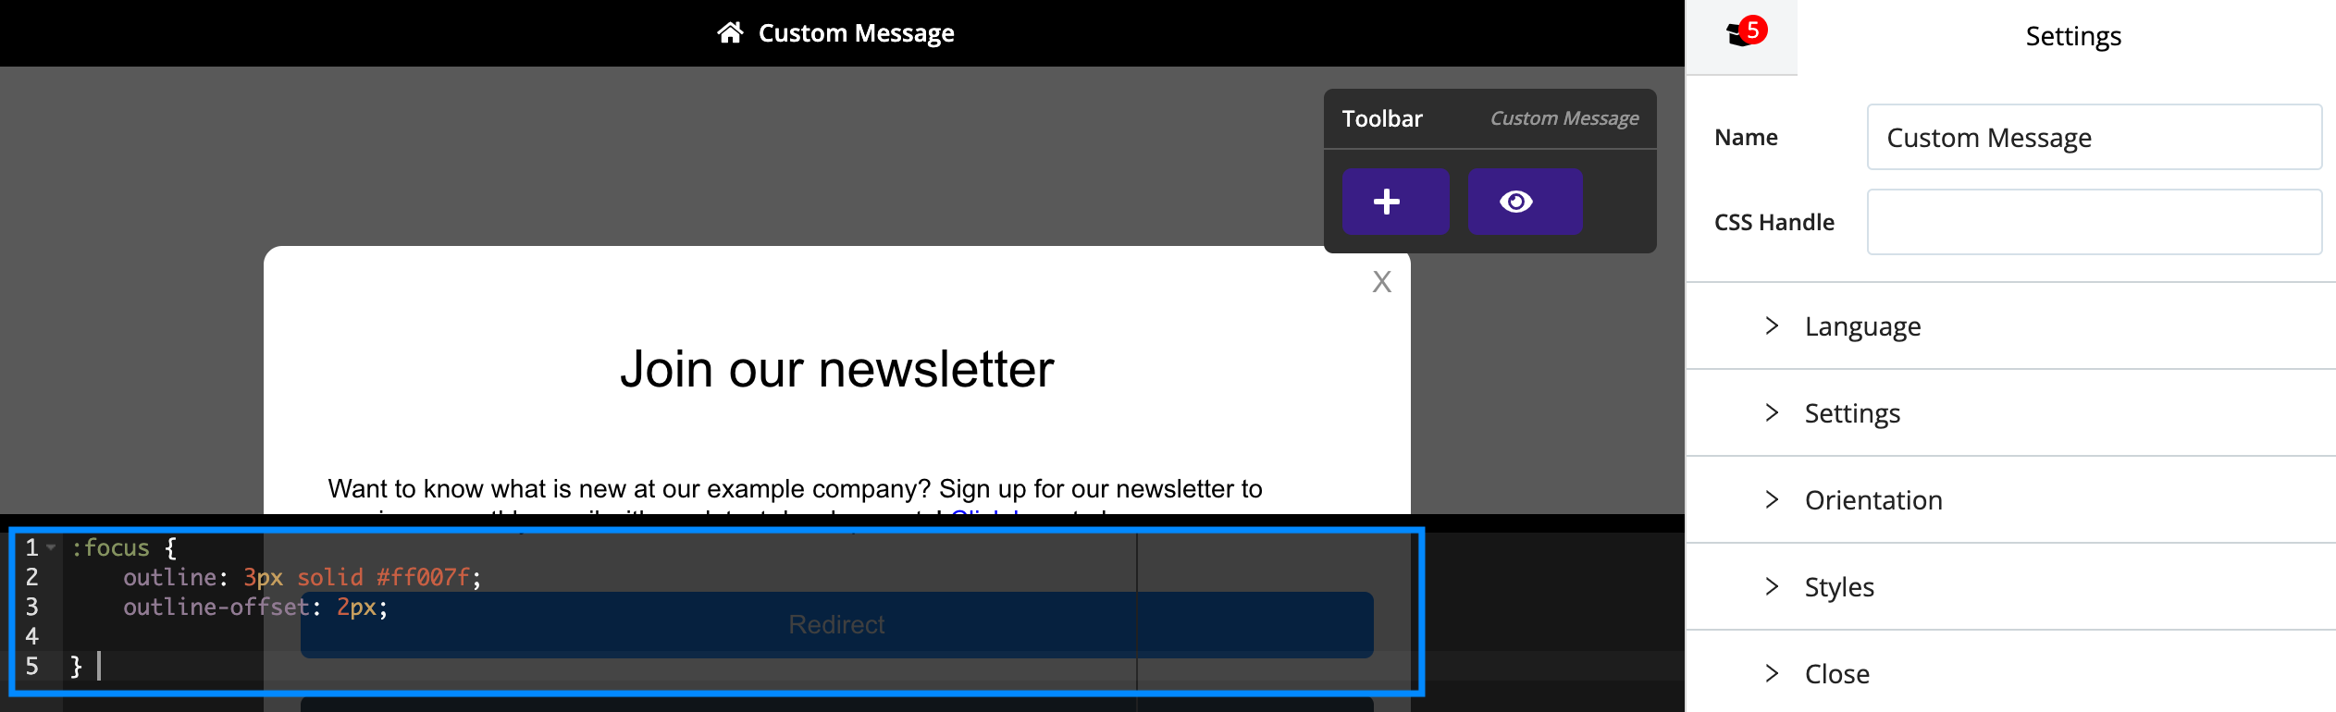Click the Join our newsletter heading
The image size is (2336, 712).
pyautogui.click(x=836, y=369)
